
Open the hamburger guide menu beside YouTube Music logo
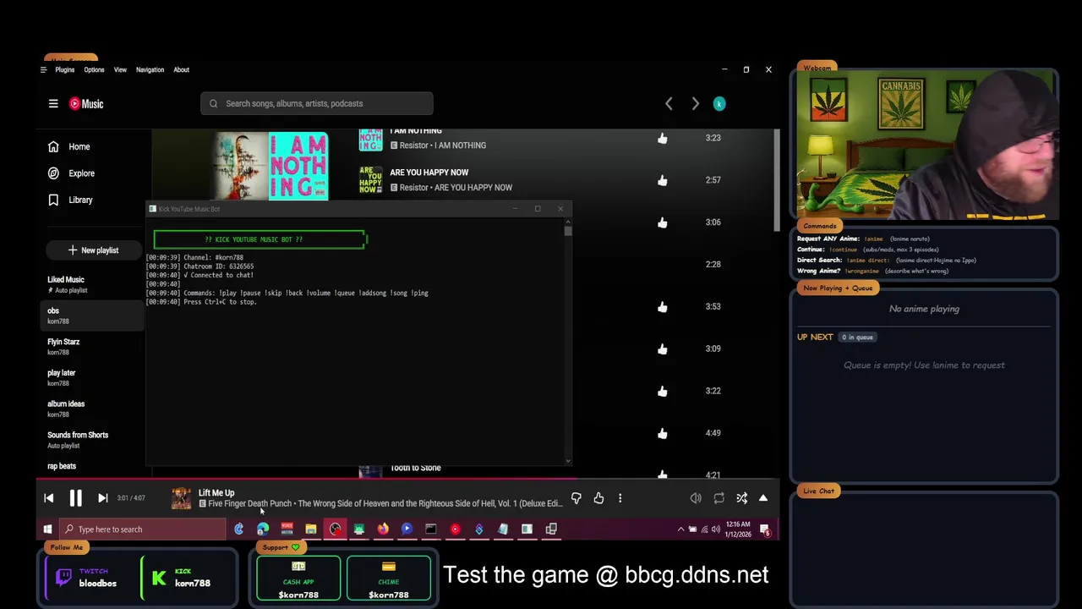(53, 103)
